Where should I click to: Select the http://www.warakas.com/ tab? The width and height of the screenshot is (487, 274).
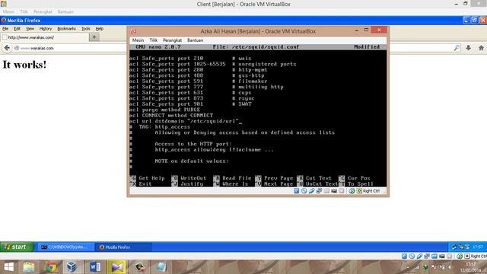[45, 37]
